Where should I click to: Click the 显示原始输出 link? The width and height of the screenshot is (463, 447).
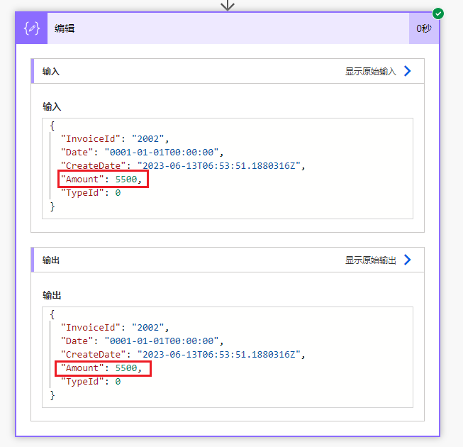[x=371, y=260]
